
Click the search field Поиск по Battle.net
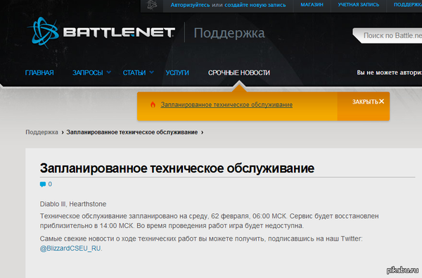(388, 35)
